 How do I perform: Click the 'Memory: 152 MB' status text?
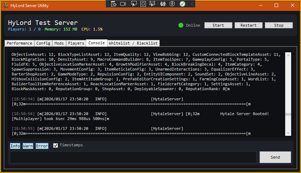coord(61,29)
